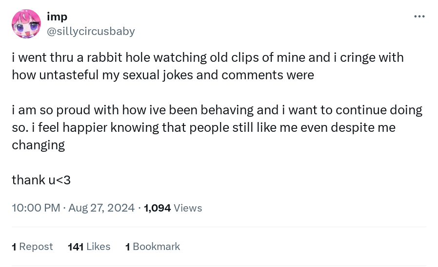Click the pink anime profile avatar

26,24
